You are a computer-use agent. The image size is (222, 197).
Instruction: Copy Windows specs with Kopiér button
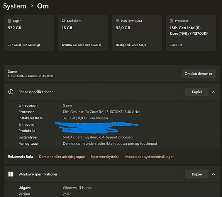[197, 174]
